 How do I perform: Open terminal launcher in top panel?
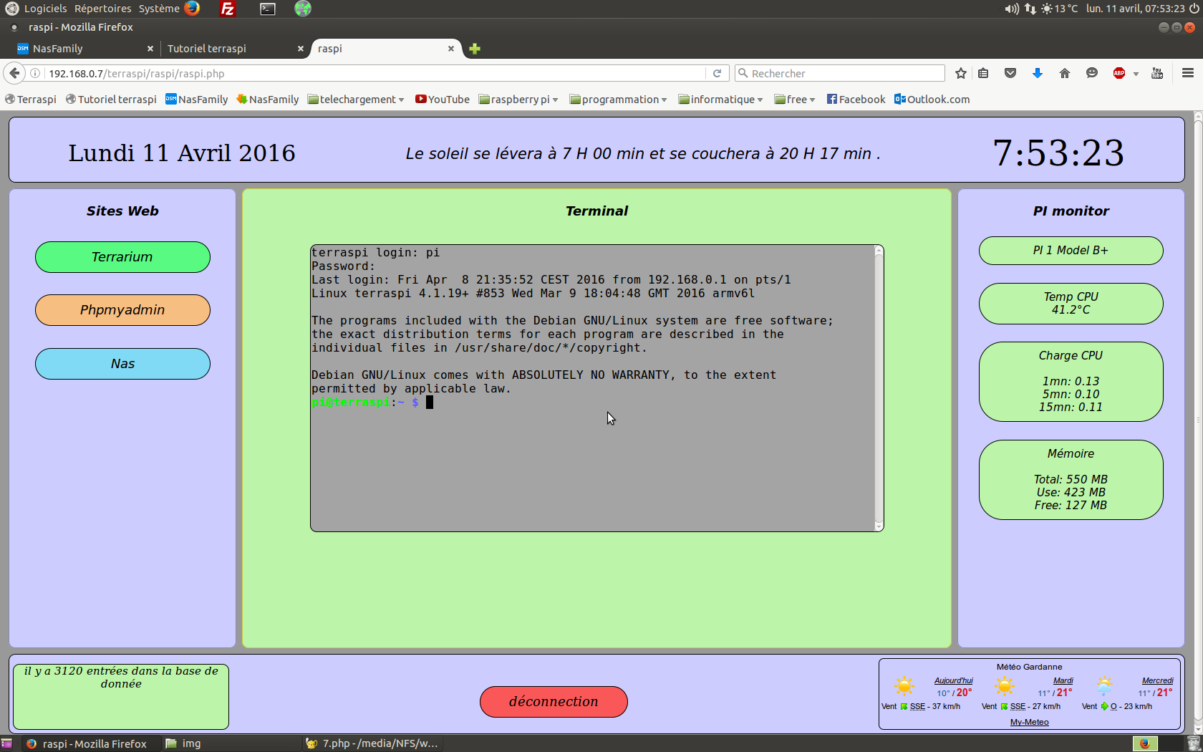tap(268, 9)
